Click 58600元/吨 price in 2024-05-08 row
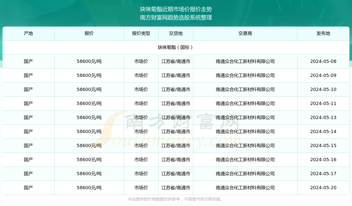This screenshot has width=352, height=206. pyautogui.click(x=89, y=61)
